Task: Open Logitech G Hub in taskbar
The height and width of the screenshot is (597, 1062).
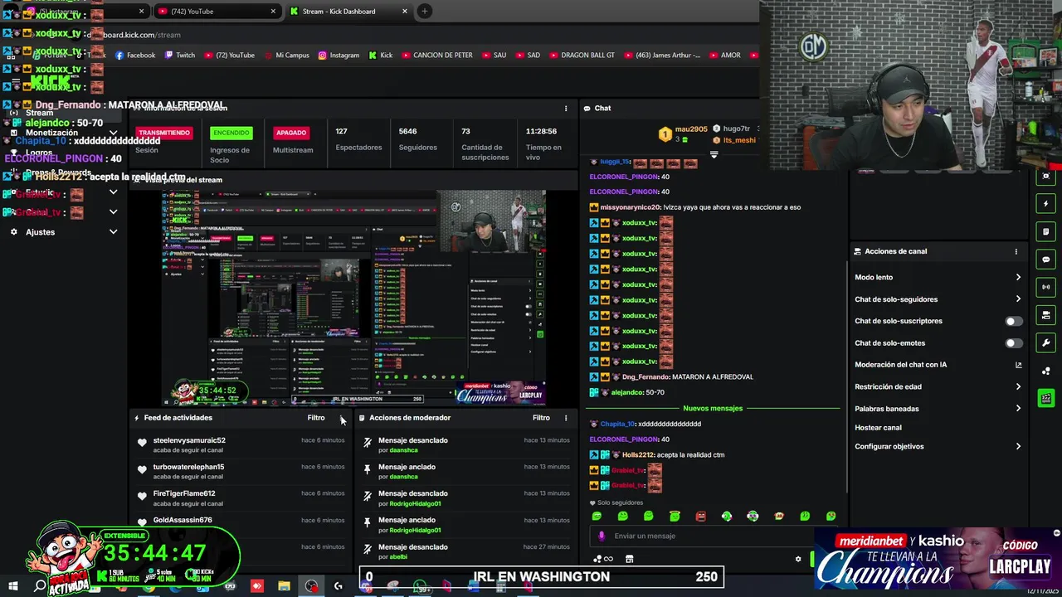Action: 338,586
